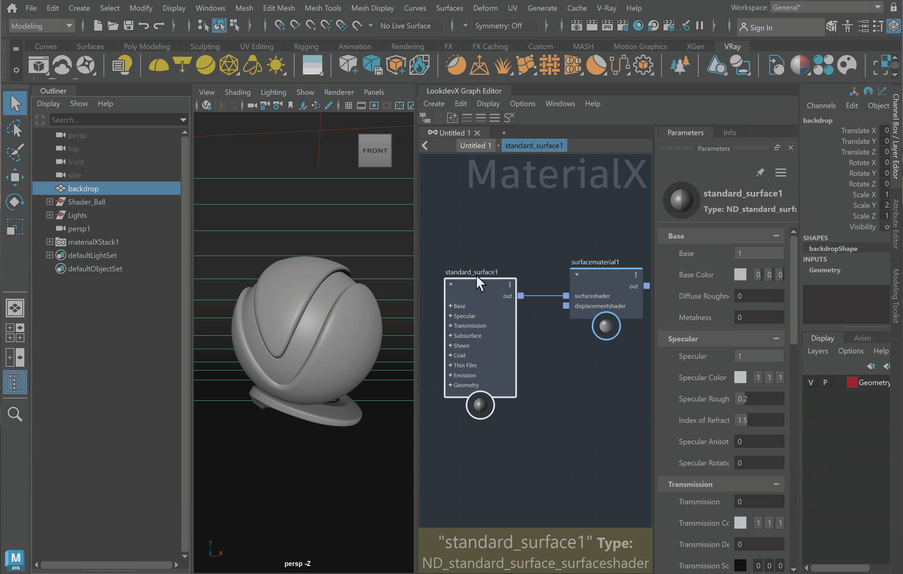Screen dimensions: 903x574
Task: Open the Workspace General dropdown
Action: (827, 7)
